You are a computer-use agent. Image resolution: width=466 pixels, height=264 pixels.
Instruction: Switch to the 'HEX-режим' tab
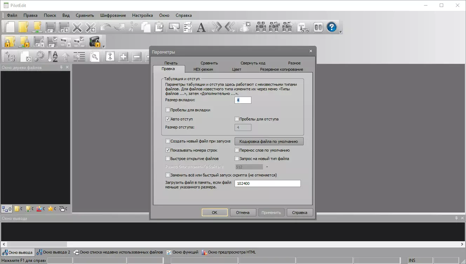(x=203, y=69)
